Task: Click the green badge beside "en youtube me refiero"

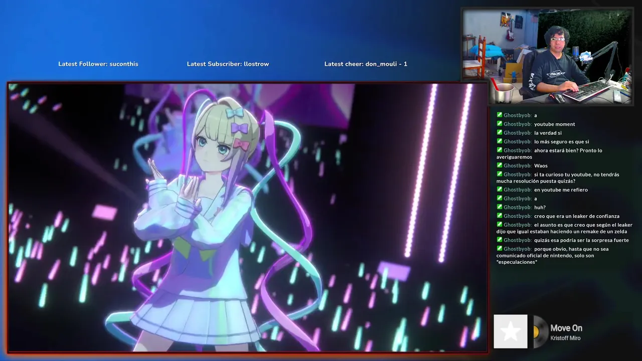Action: [500, 190]
